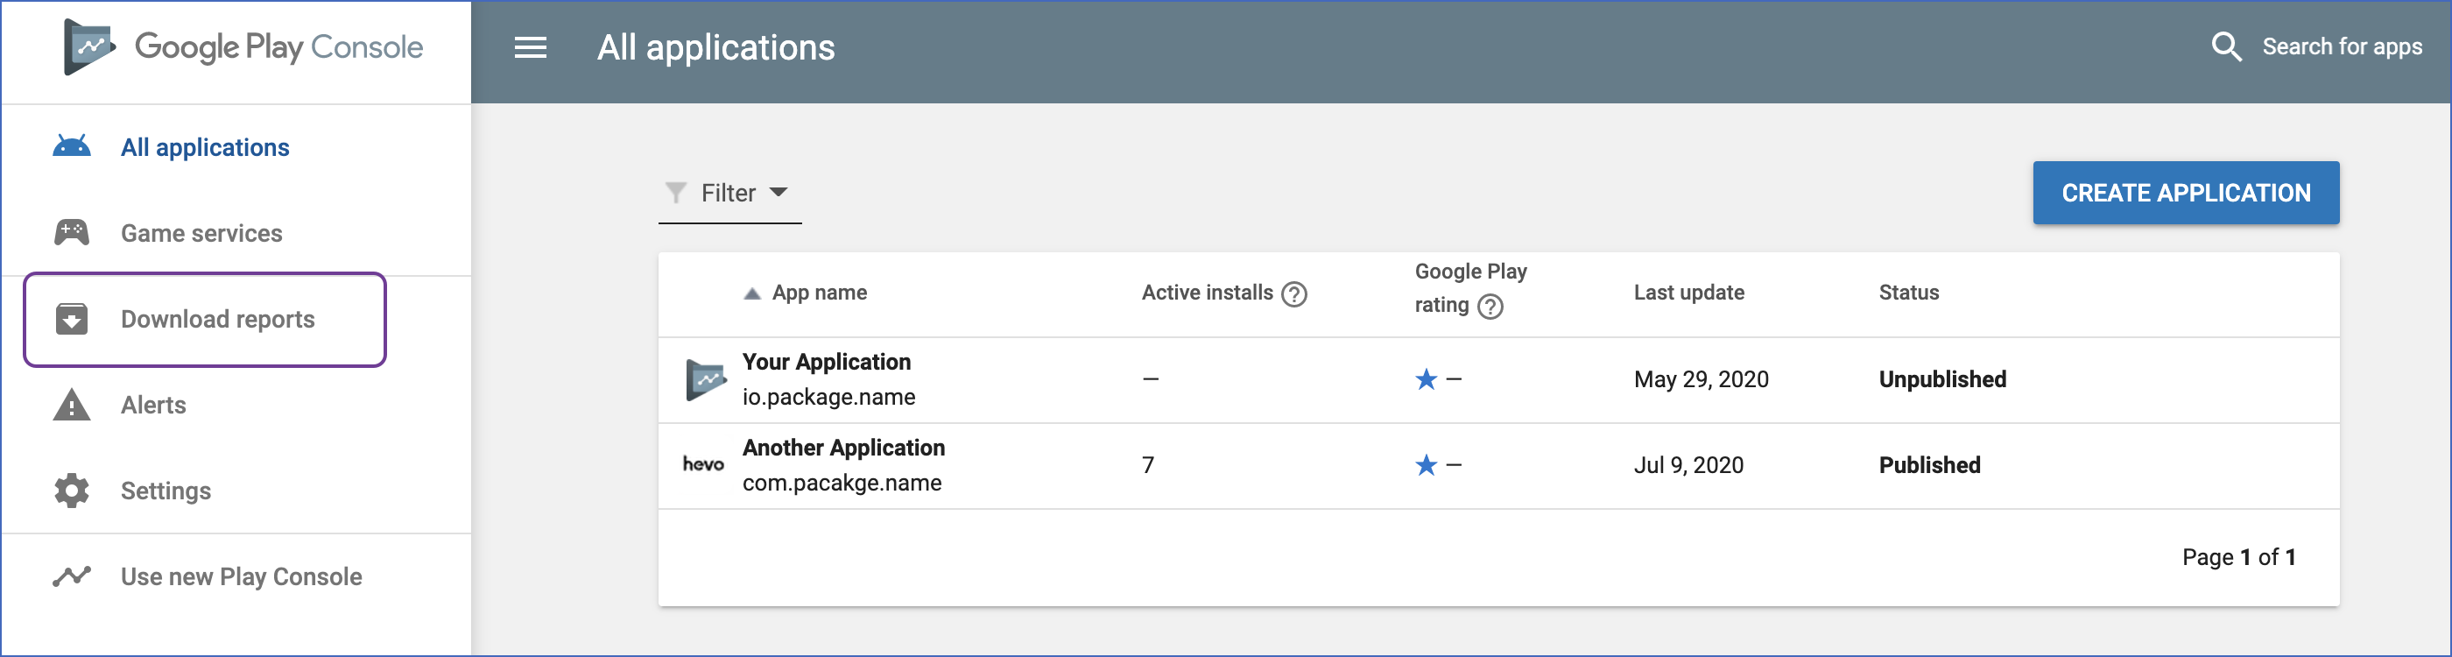2452x657 pixels.
Task: Click the Alerts warning triangle icon
Action: point(72,405)
